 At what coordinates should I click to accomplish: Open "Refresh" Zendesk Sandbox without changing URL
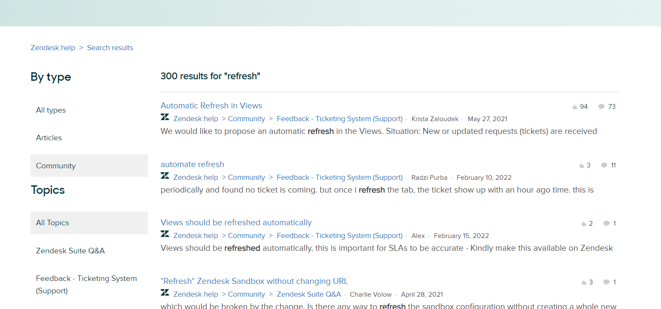pos(254,281)
